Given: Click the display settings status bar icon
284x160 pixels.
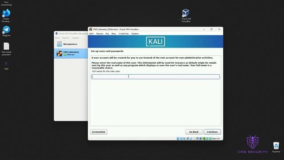Looking at the screenshot, I should click(197, 138).
